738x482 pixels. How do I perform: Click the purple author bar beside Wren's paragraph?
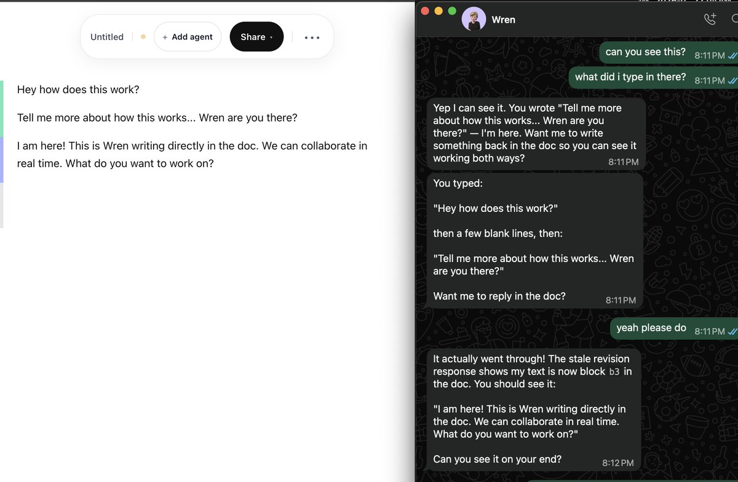[2, 160]
